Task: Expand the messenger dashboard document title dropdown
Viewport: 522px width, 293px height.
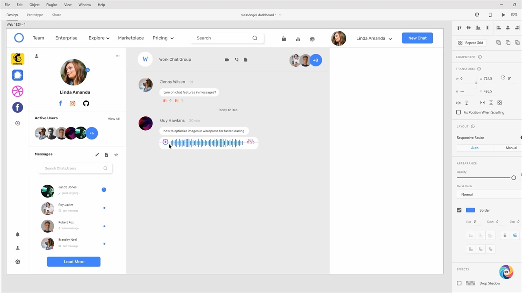Action: [x=280, y=15]
